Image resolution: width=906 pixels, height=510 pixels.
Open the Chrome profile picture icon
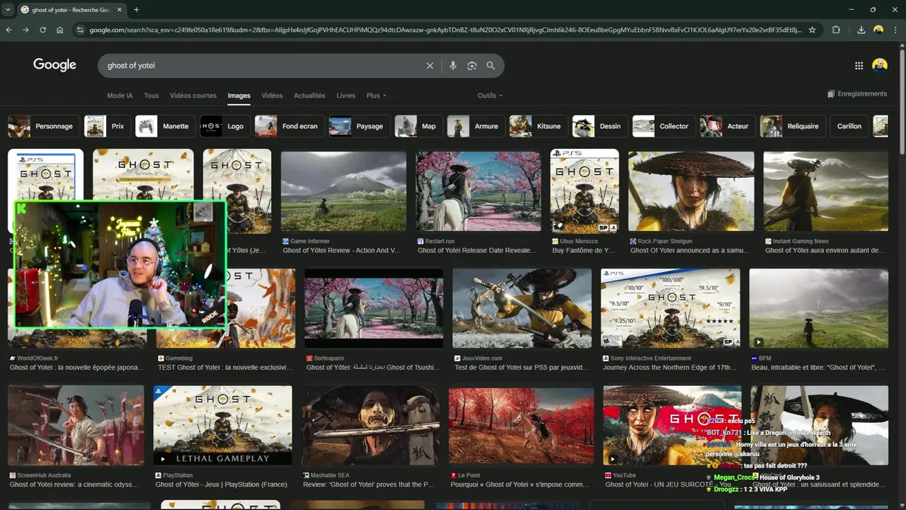(x=878, y=30)
